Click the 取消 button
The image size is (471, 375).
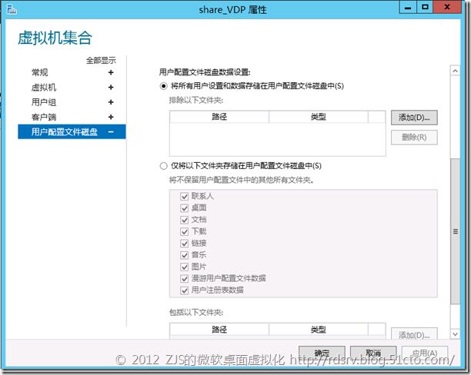(373, 353)
